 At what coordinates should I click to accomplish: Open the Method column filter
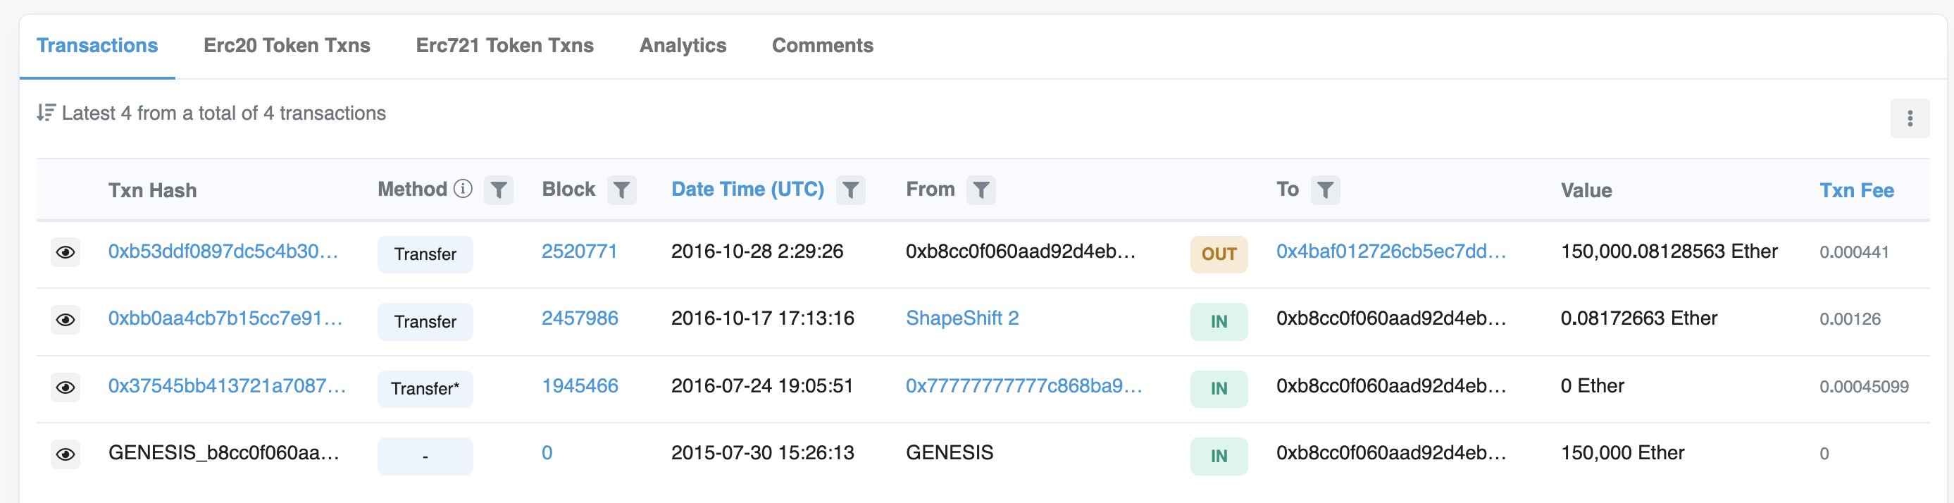498,190
